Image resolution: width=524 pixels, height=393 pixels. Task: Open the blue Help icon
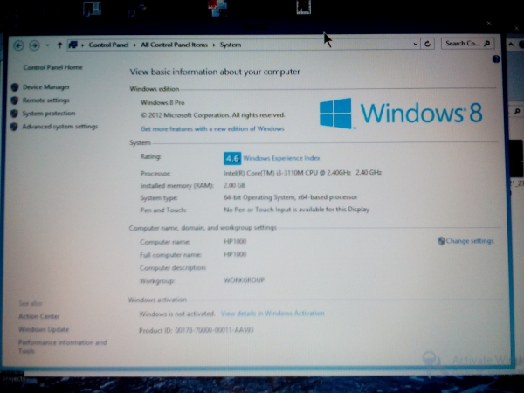coord(496,59)
